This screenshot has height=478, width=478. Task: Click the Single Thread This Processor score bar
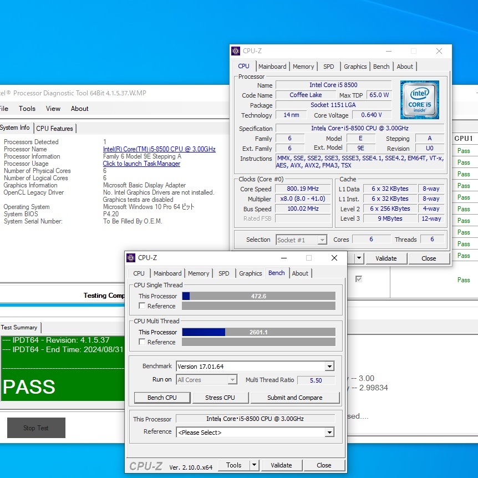point(258,296)
